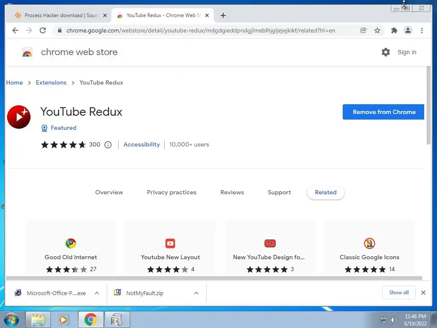
Task: Open the Chrome profile avatar menu
Action: pos(408,30)
